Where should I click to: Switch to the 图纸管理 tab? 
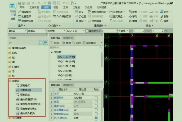pos(68,38)
